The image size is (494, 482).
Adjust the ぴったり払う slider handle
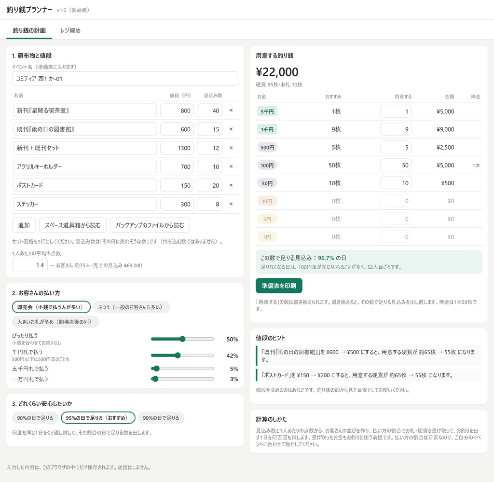coord(182,339)
